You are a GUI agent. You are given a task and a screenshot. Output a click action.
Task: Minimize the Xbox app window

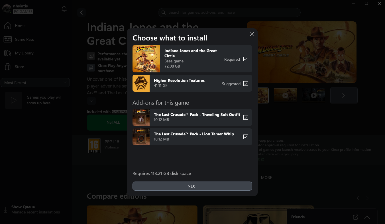pyautogui.click(x=353, y=3)
